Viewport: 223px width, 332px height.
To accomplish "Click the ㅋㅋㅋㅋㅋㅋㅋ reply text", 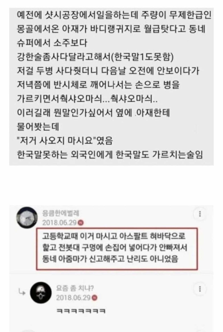I will coord(81,311).
